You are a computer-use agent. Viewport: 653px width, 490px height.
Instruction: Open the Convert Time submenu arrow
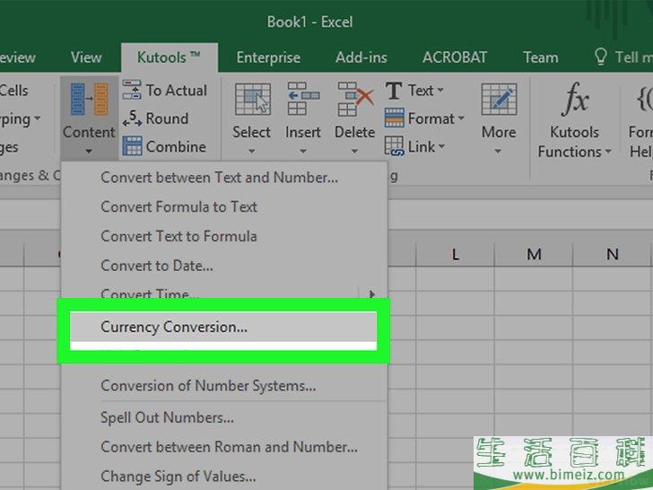click(x=372, y=293)
